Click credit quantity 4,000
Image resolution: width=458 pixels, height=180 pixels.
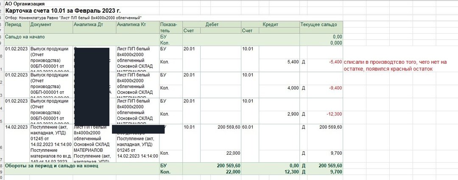pyautogui.click(x=293, y=88)
